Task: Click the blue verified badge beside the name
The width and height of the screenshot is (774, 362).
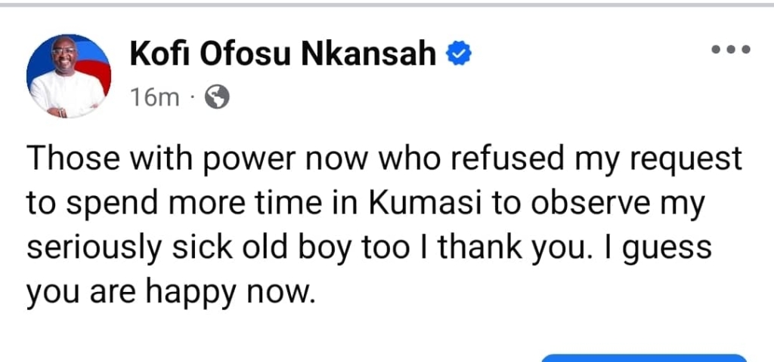Action: (x=459, y=54)
